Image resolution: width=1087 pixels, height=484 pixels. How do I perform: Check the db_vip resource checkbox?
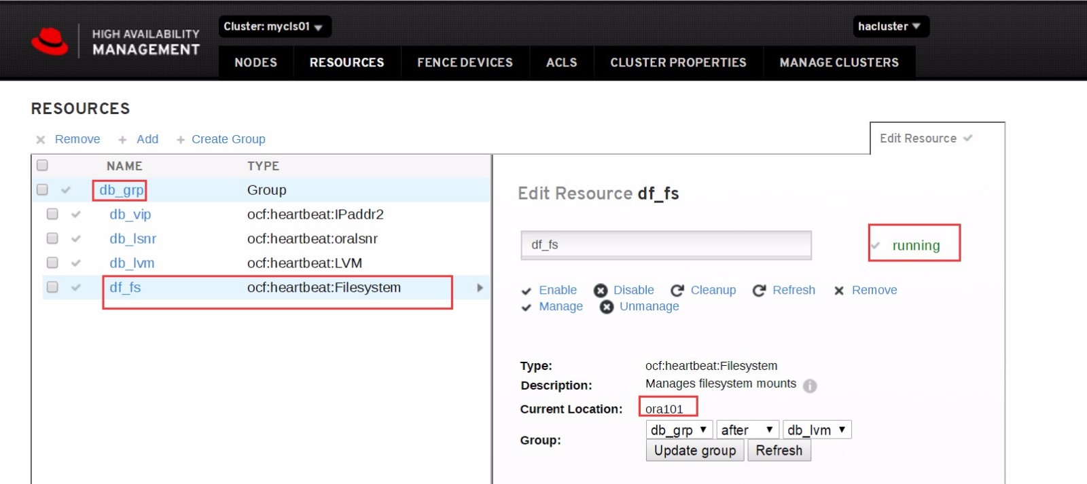[x=52, y=214]
